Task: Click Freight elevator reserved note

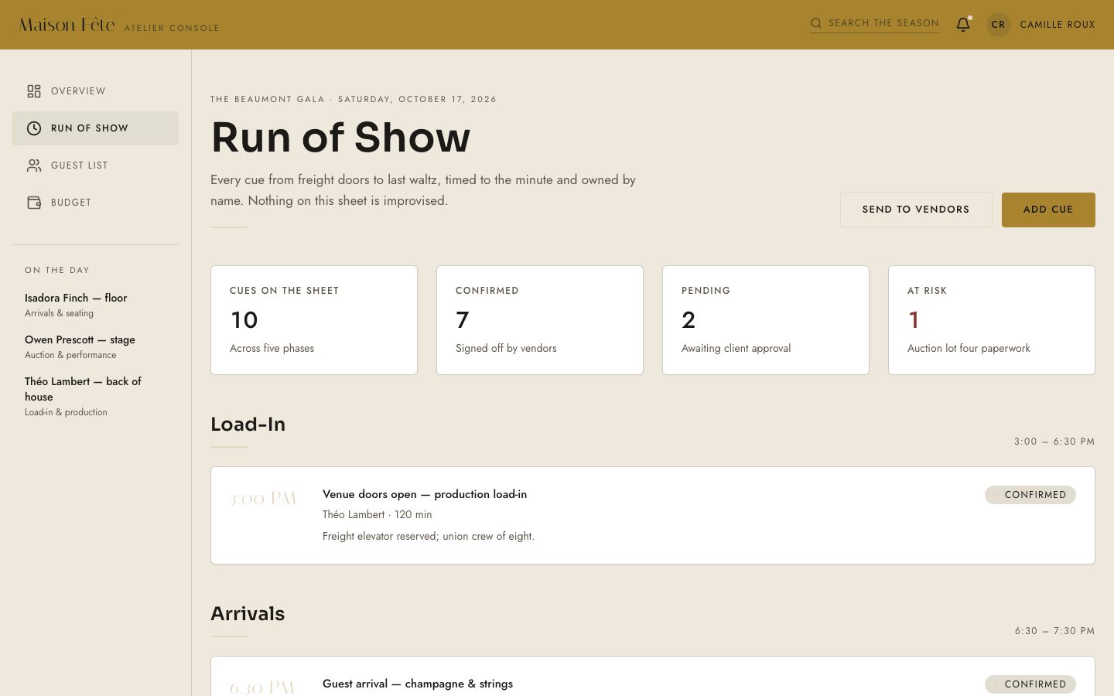Action: pyautogui.click(x=429, y=536)
